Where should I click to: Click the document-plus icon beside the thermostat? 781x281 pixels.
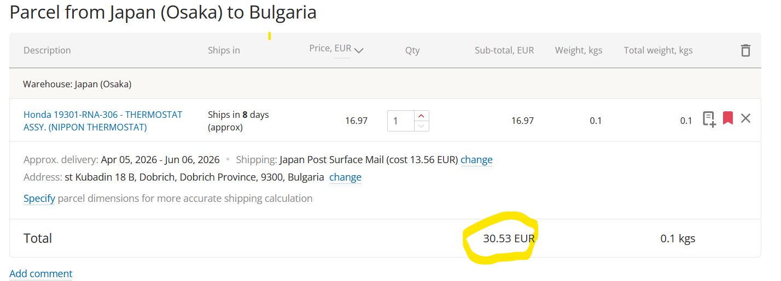pos(709,119)
